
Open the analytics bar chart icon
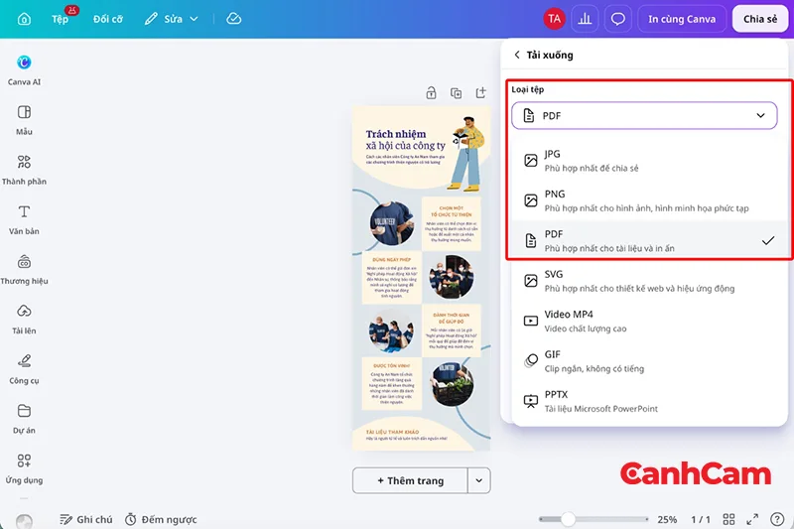pos(585,19)
